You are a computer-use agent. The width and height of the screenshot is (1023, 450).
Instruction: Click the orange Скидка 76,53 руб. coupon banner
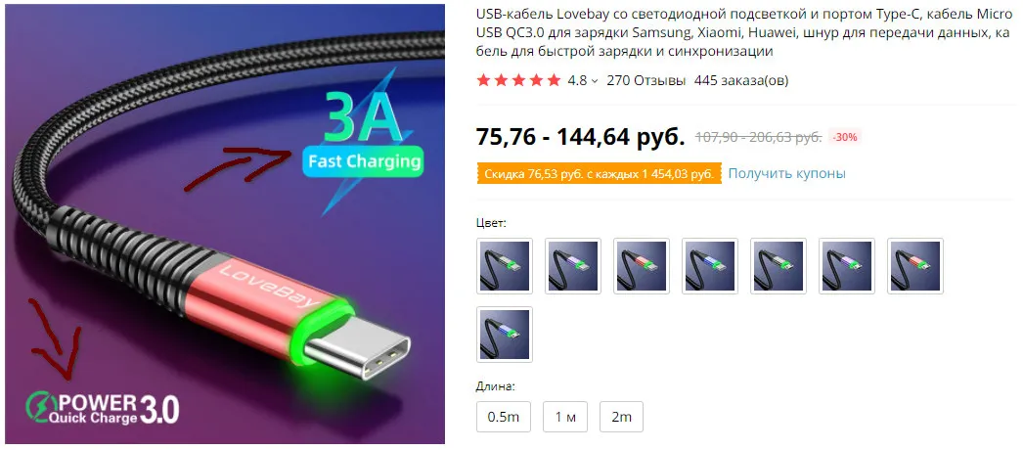(x=599, y=174)
